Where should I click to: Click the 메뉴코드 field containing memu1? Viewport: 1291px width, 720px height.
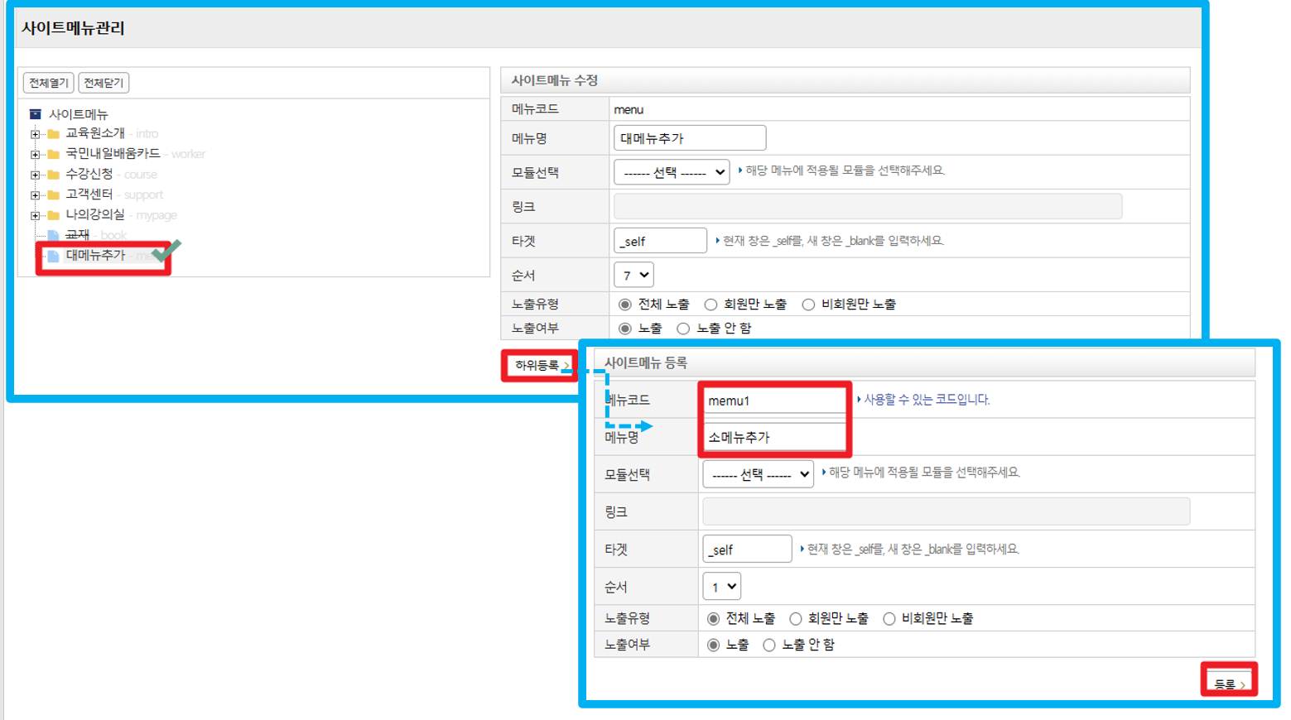[773, 401]
